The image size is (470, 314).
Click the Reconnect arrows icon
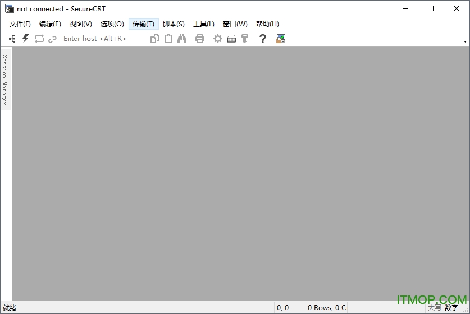pos(39,39)
